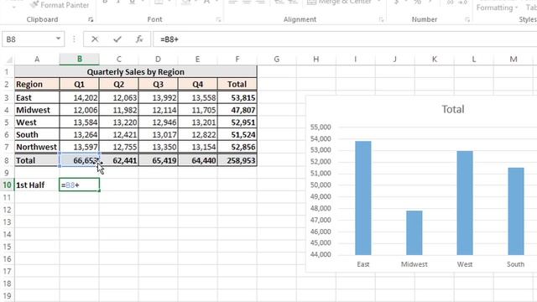The height and width of the screenshot is (302, 537).
Task: Activate the Format Painter tool
Action: click(x=60, y=5)
